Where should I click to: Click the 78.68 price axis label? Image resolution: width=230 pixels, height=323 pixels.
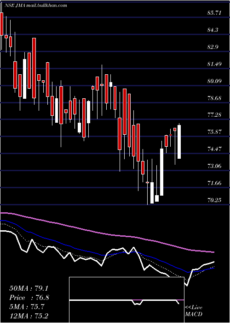(214, 98)
